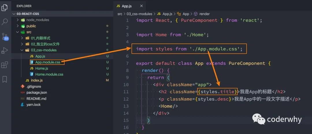Image resolution: width=312 pixels, height=134 pixels.
Task: Open the Bookmarks activity bar icon
Action: tap(4, 79)
